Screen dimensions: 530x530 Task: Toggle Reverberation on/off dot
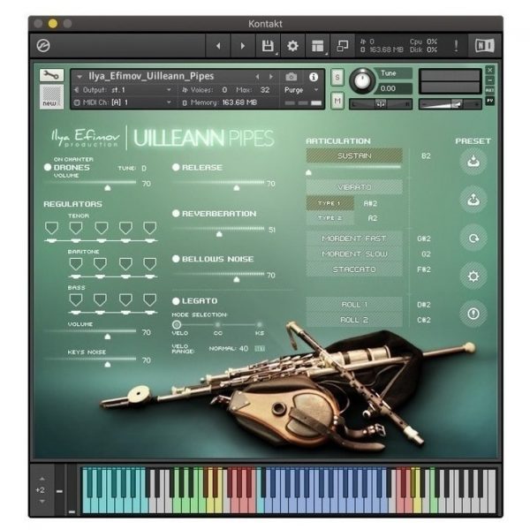click(x=176, y=213)
